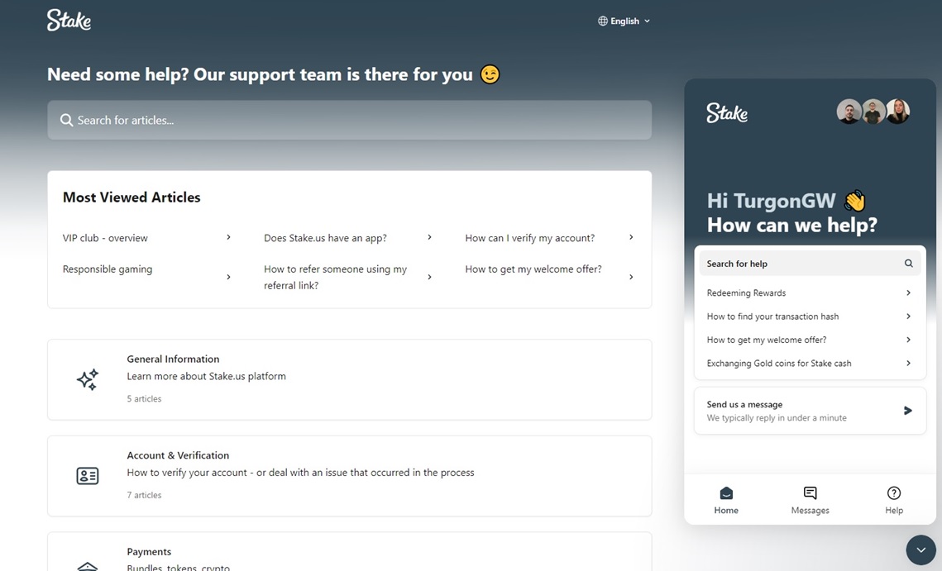
Task: Click the Stake logo in the chat widget
Action: [x=727, y=113]
